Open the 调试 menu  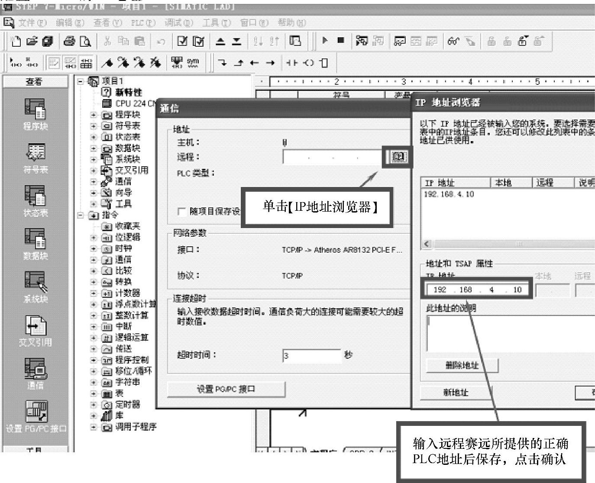(x=178, y=23)
